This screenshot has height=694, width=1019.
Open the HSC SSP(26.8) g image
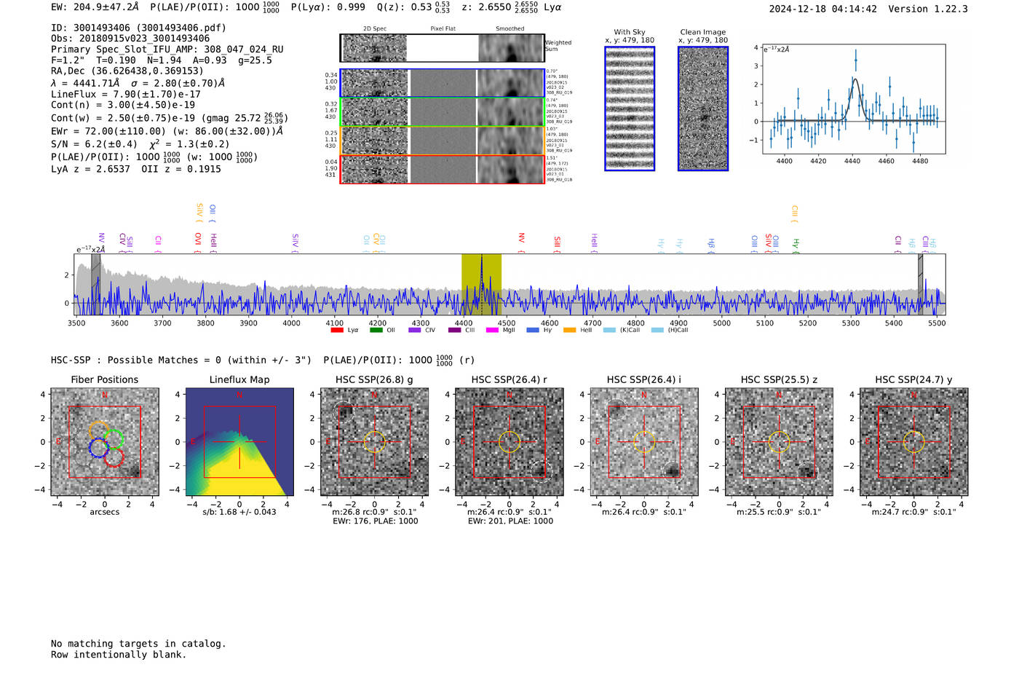tap(374, 442)
